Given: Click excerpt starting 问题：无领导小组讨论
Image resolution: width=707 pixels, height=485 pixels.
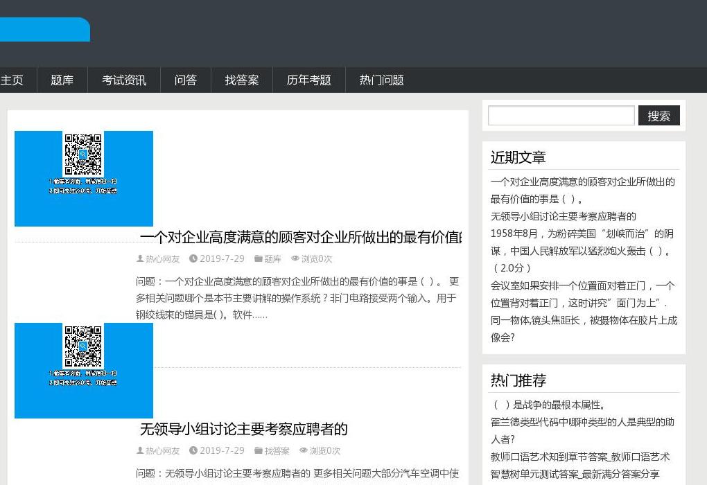Looking at the screenshot, I should click(297, 473).
